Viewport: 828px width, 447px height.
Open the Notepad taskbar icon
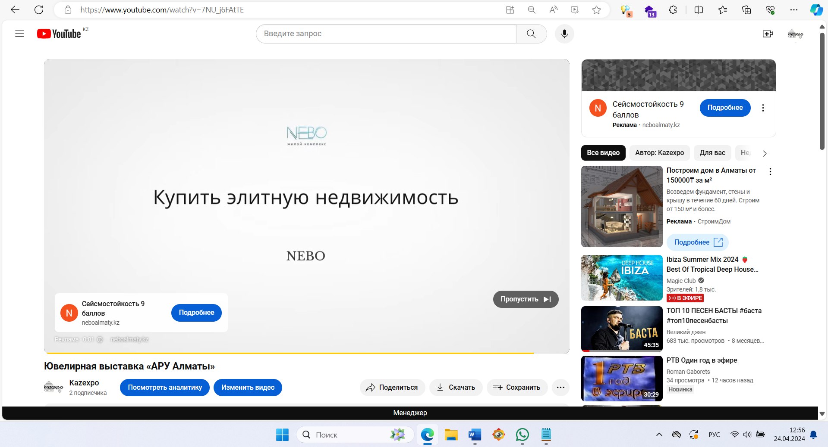coord(546,435)
